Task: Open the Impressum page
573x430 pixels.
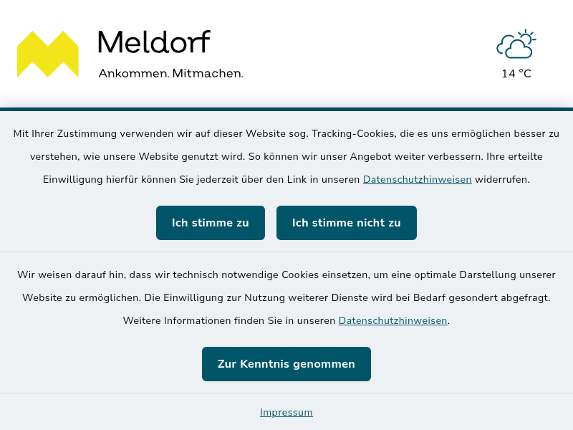Action: pyautogui.click(x=286, y=412)
